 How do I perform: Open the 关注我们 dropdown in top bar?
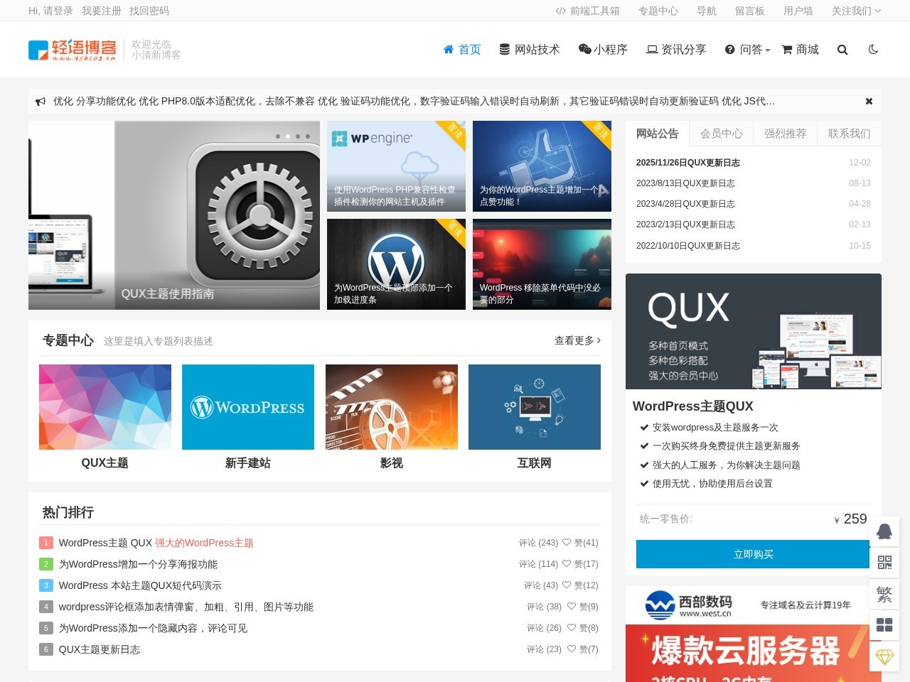point(856,11)
